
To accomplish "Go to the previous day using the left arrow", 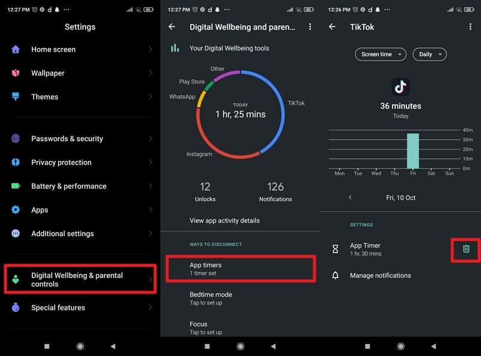I will tap(351, 197).
